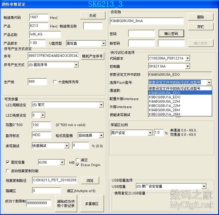Select 参数设定文件中的快闪记忆体型号 list option

pyautogui.click(x=180, y=88)
